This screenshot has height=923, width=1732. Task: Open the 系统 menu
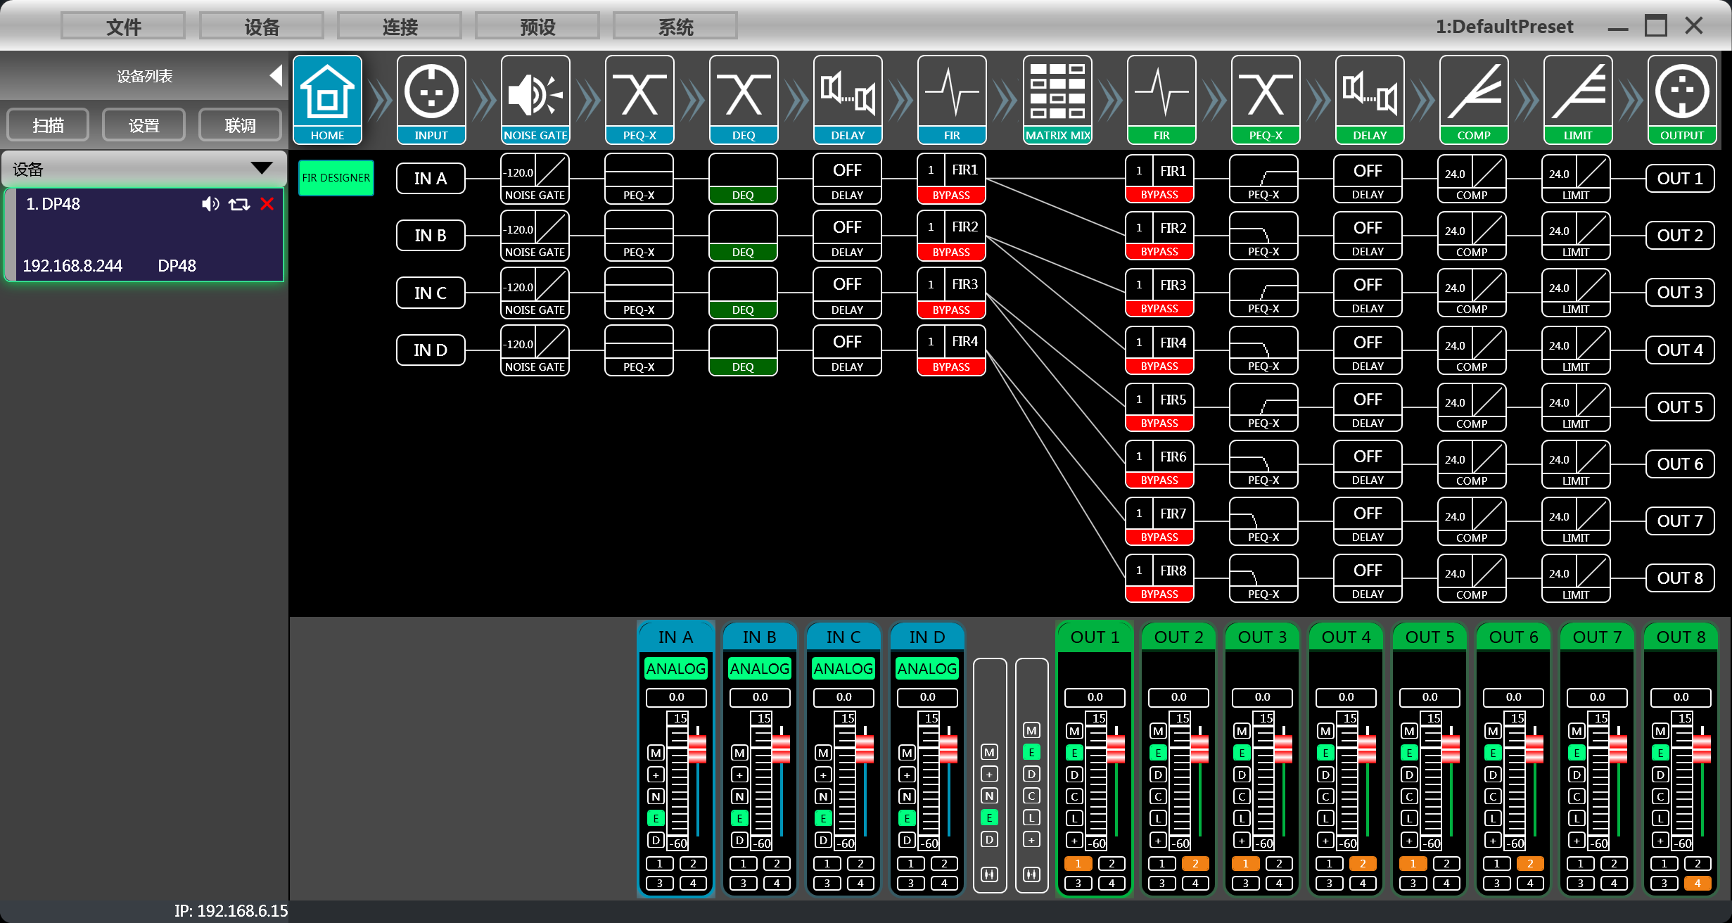tap(675, 27)
